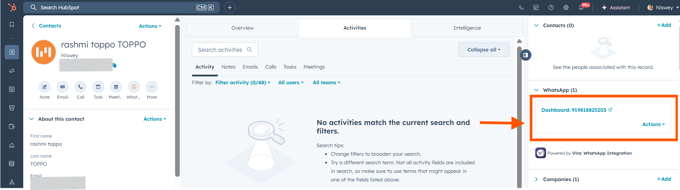Open the Assistant button
This screenshot has height=190, width=680.
(616, 7)
